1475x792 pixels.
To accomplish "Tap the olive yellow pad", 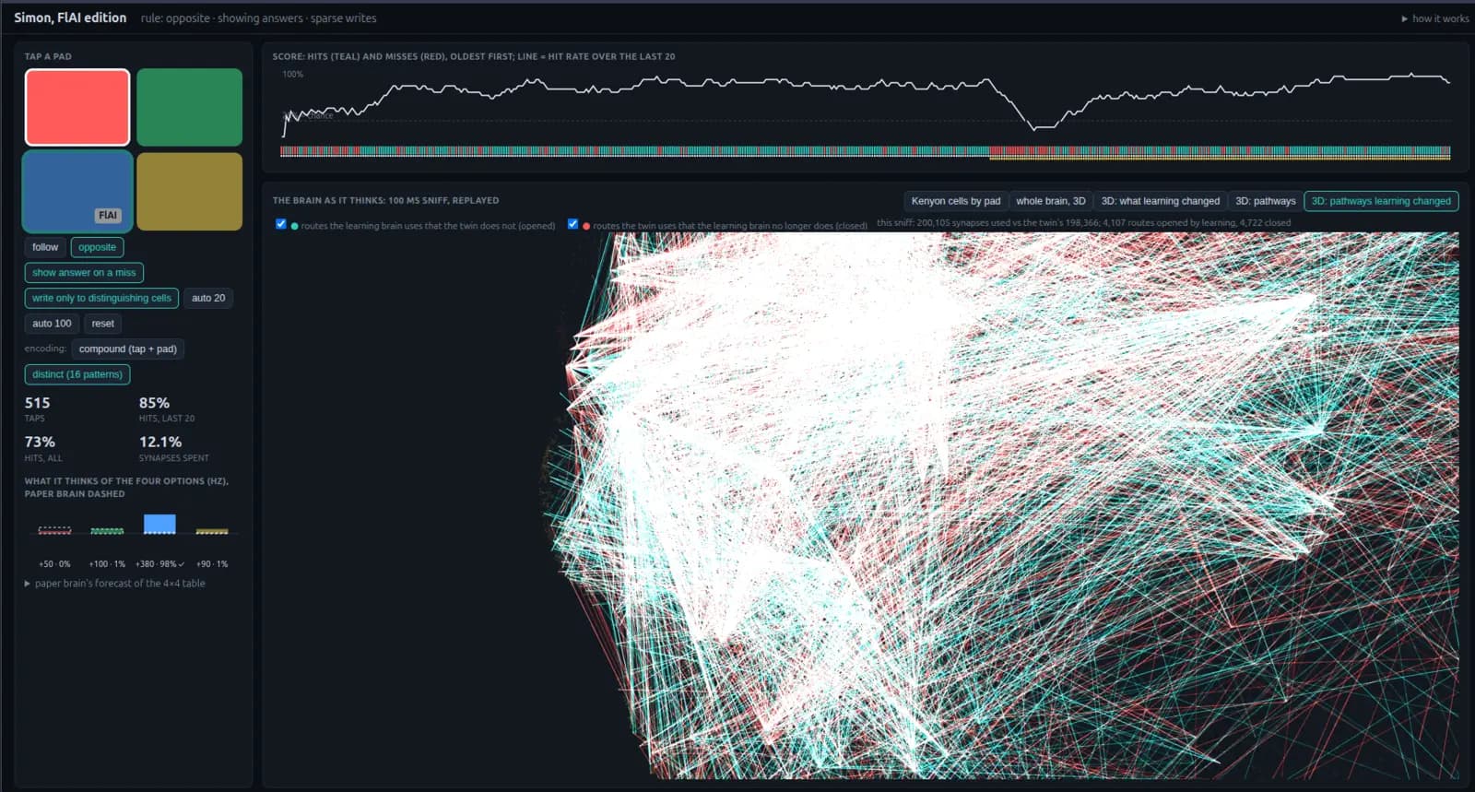I will point(189,191).
